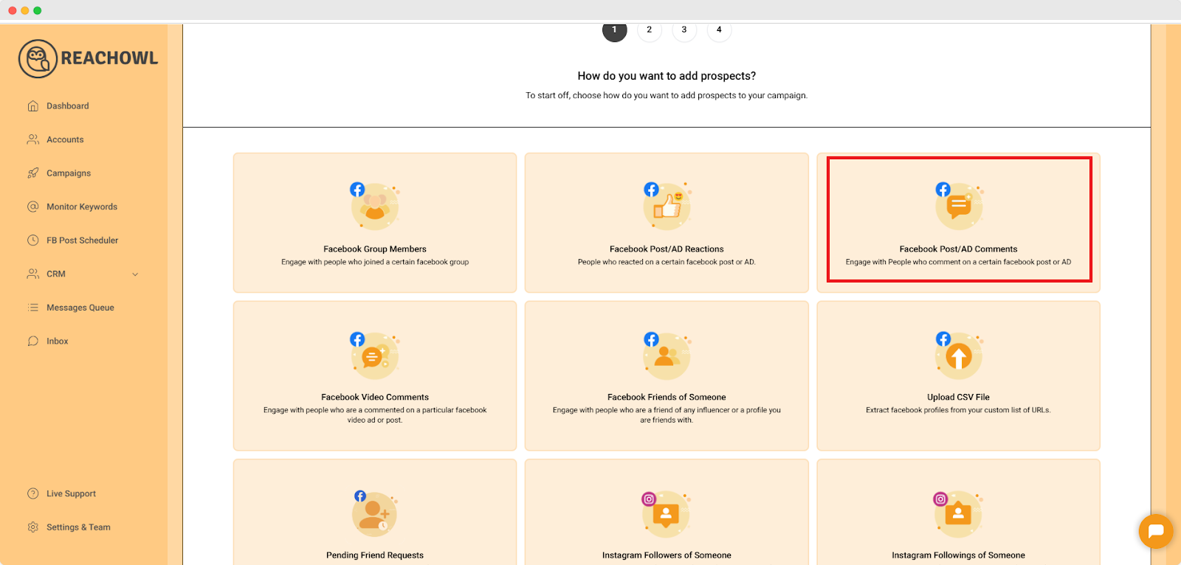Click the FB Post Scheduler clock icon
Image resolution: width=1181 pixels, height=565 pixels.
[33, 240]
